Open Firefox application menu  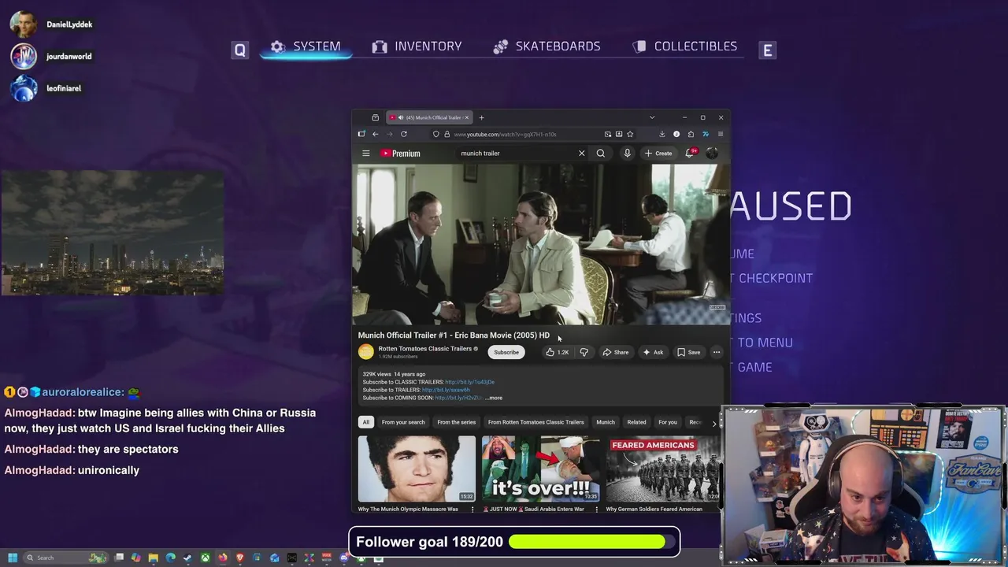[x=721, y=134]
